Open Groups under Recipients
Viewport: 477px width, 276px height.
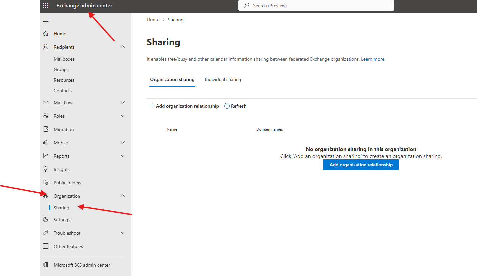pyautogui.click(x=61, y=69)
